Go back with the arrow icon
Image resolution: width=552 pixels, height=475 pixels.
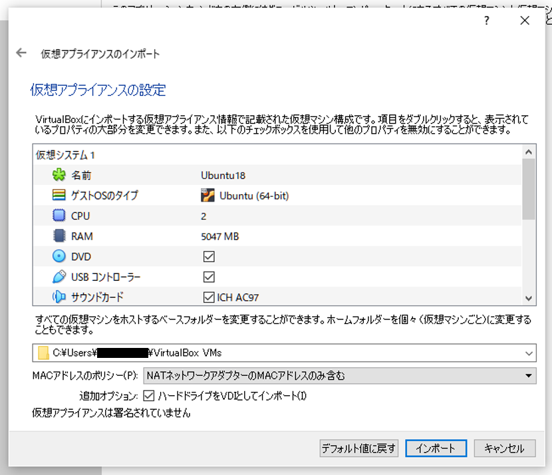(21, 53)
